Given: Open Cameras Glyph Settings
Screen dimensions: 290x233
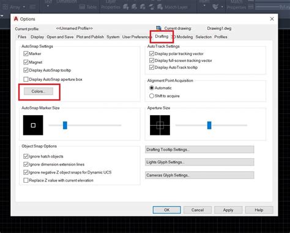Looking at the screenshot, I should 199,175.
